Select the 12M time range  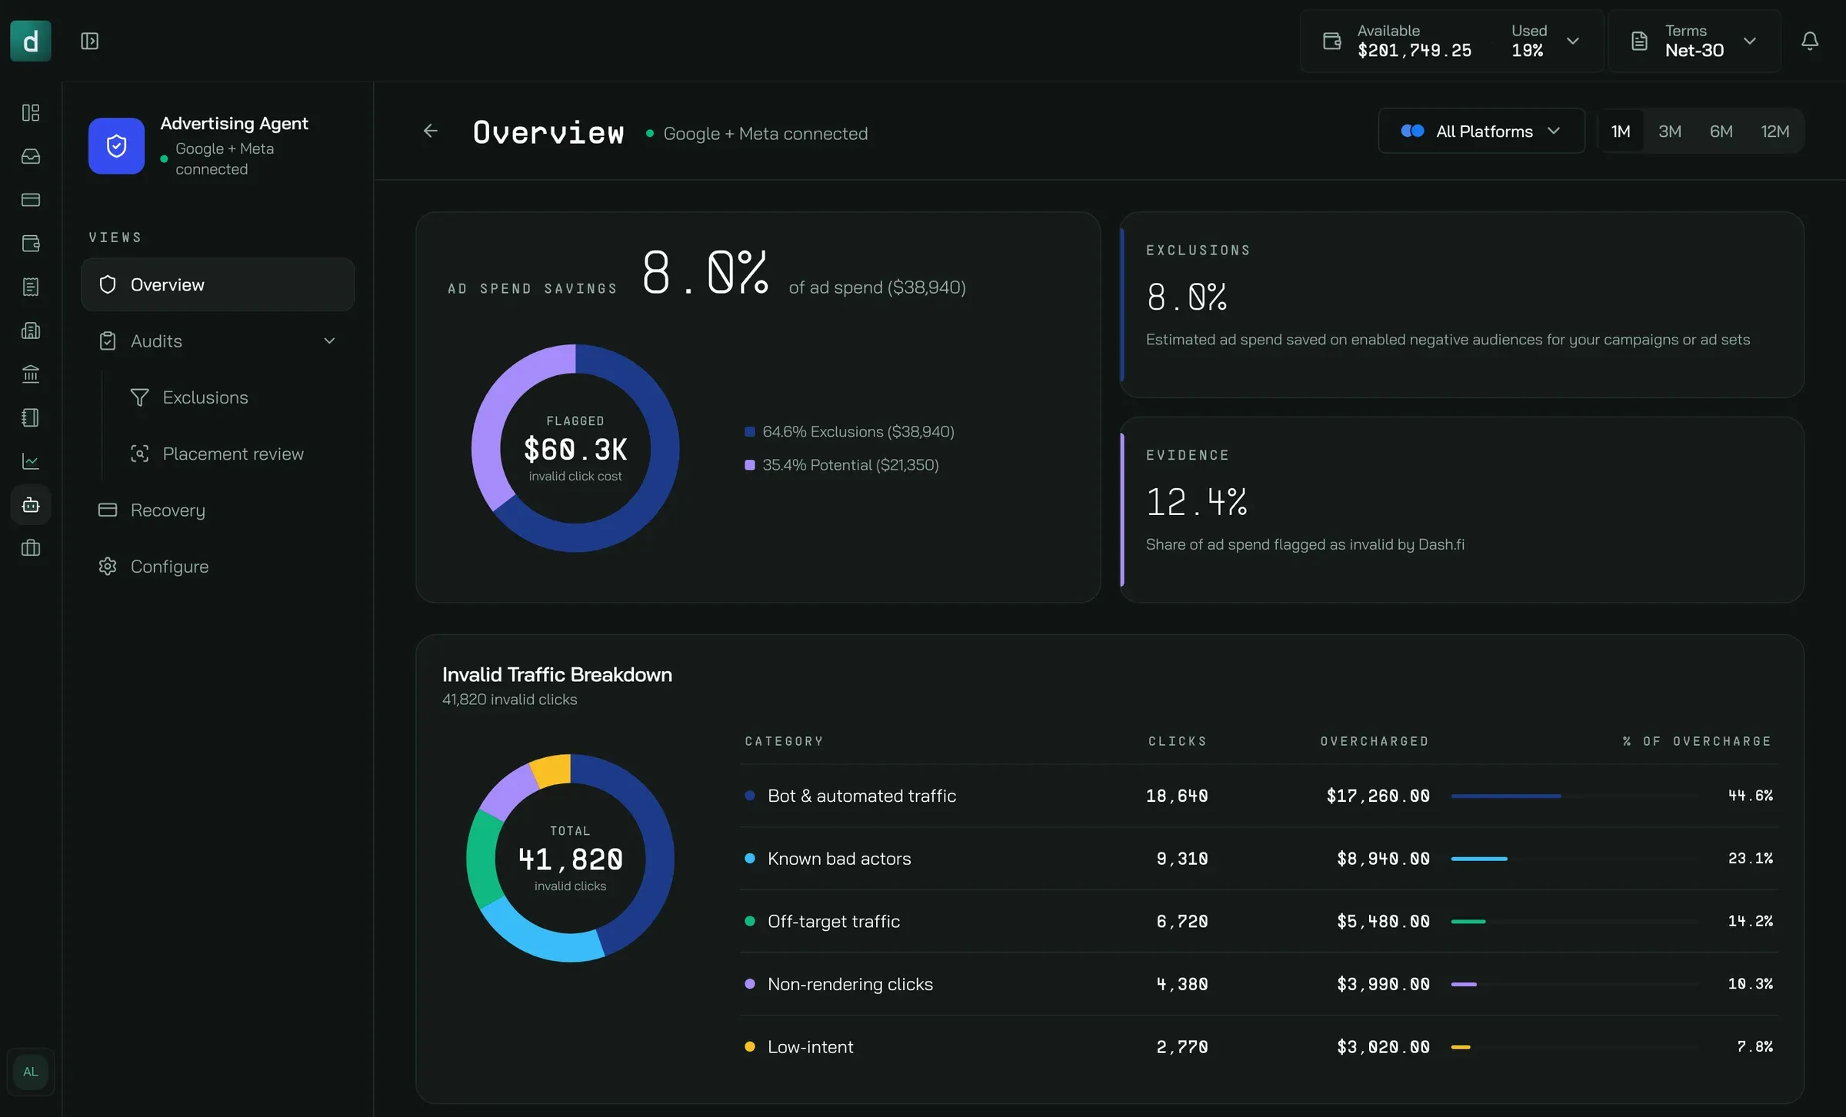1774,131
